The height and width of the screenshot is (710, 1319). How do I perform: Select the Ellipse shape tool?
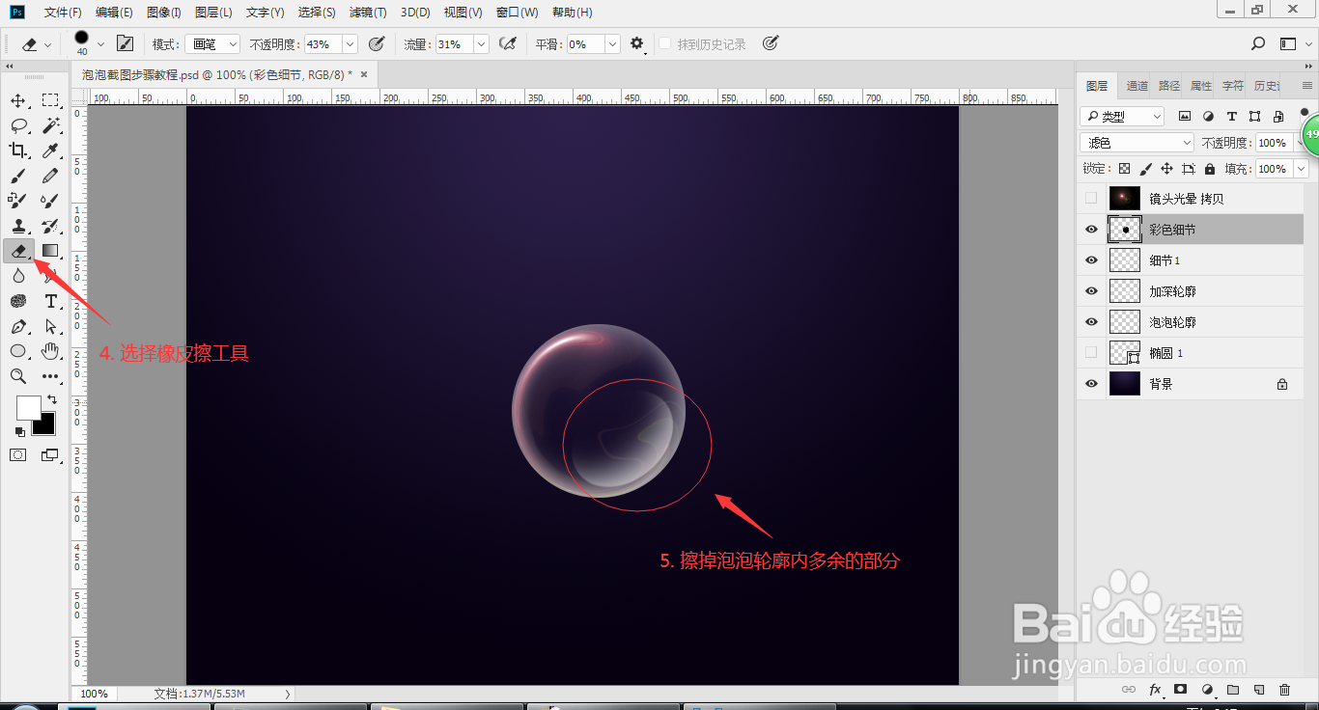click(18, 351)
